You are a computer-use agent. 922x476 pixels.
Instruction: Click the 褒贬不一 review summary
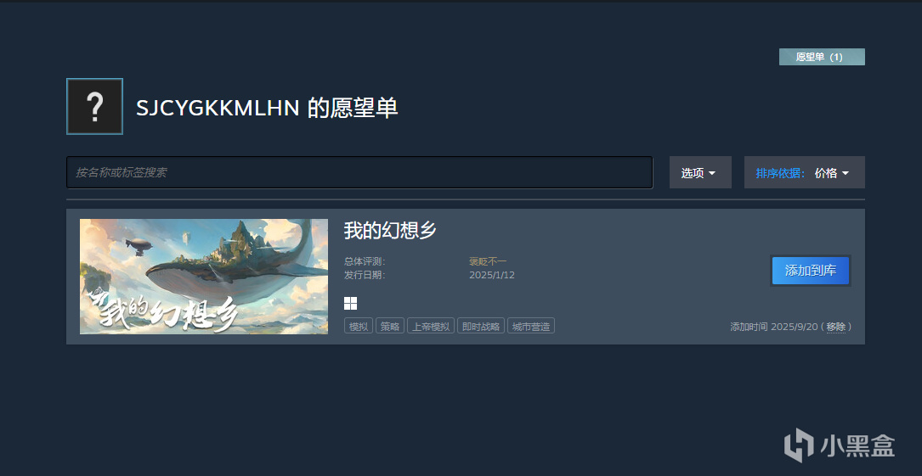click(x=488, y=262)
